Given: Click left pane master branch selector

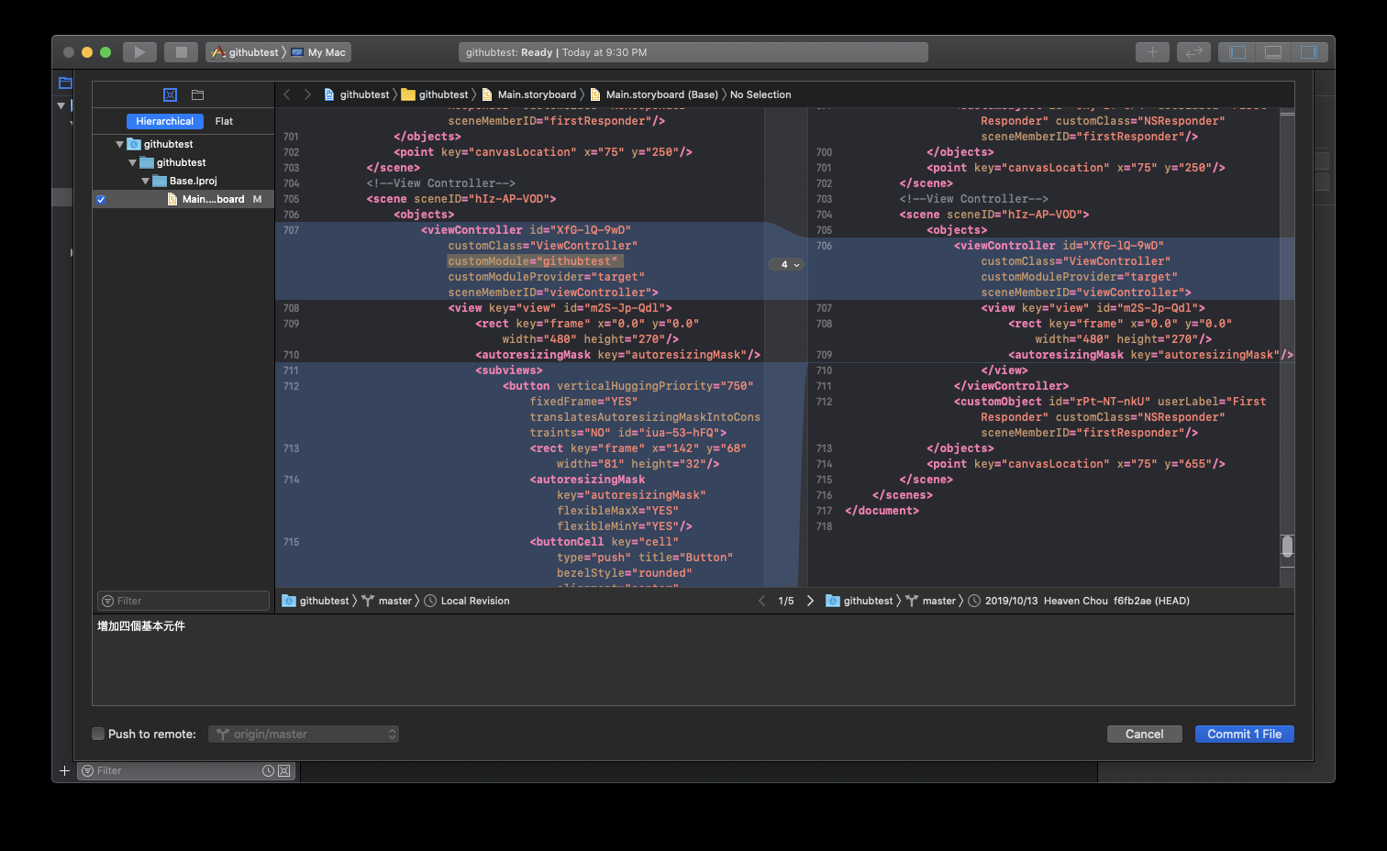Looking at the screenshot, I should [x=387, y=601].
